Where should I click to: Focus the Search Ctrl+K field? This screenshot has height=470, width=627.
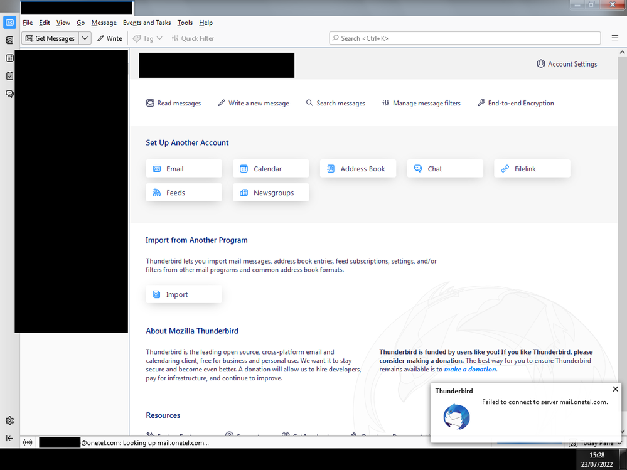coord(465,38)
